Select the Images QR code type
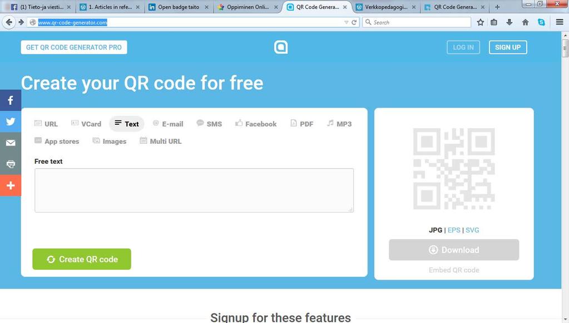Image resolution: width=569 pixels, height=323 pixels. point(110,141)
